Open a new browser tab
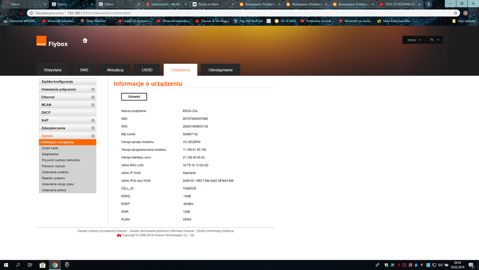Screen dimensions: 479x270 click(429, 4)
